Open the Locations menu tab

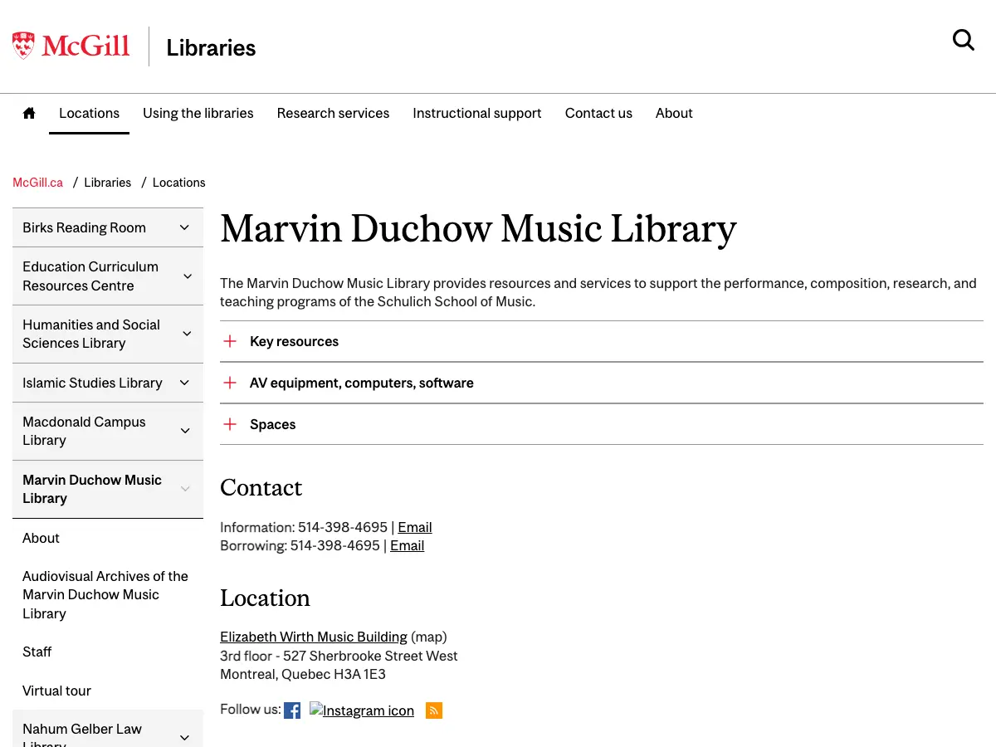point(89,113)
